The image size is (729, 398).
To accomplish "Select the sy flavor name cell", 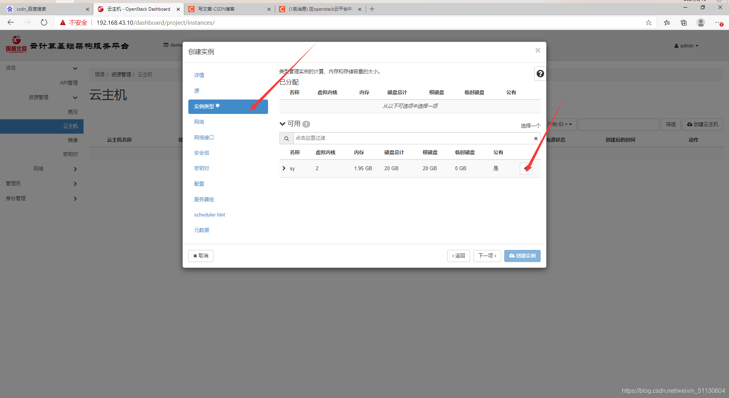I will point(292,169).
